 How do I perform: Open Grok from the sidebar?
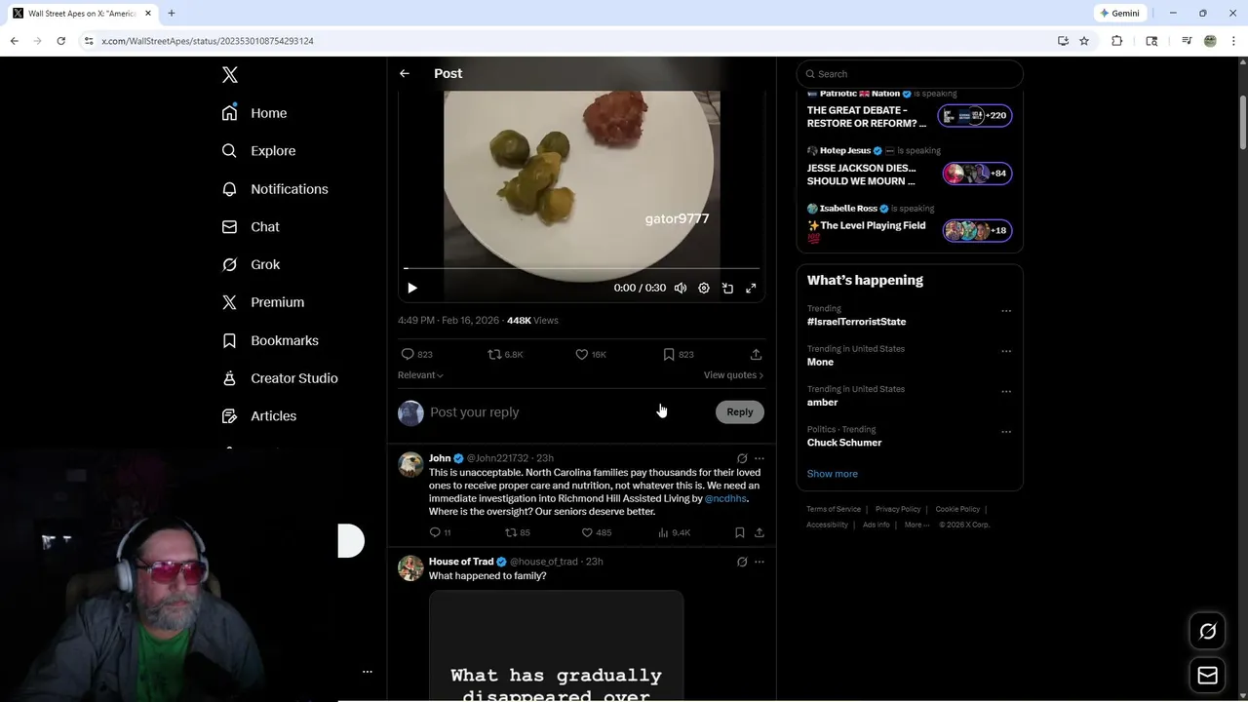(x=264, y=264)
